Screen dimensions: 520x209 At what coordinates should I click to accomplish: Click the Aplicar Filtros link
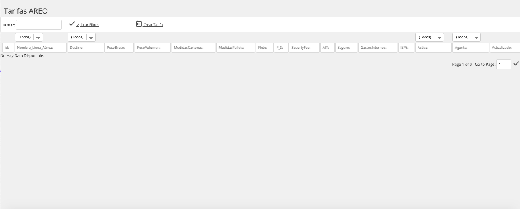point(88,25)
